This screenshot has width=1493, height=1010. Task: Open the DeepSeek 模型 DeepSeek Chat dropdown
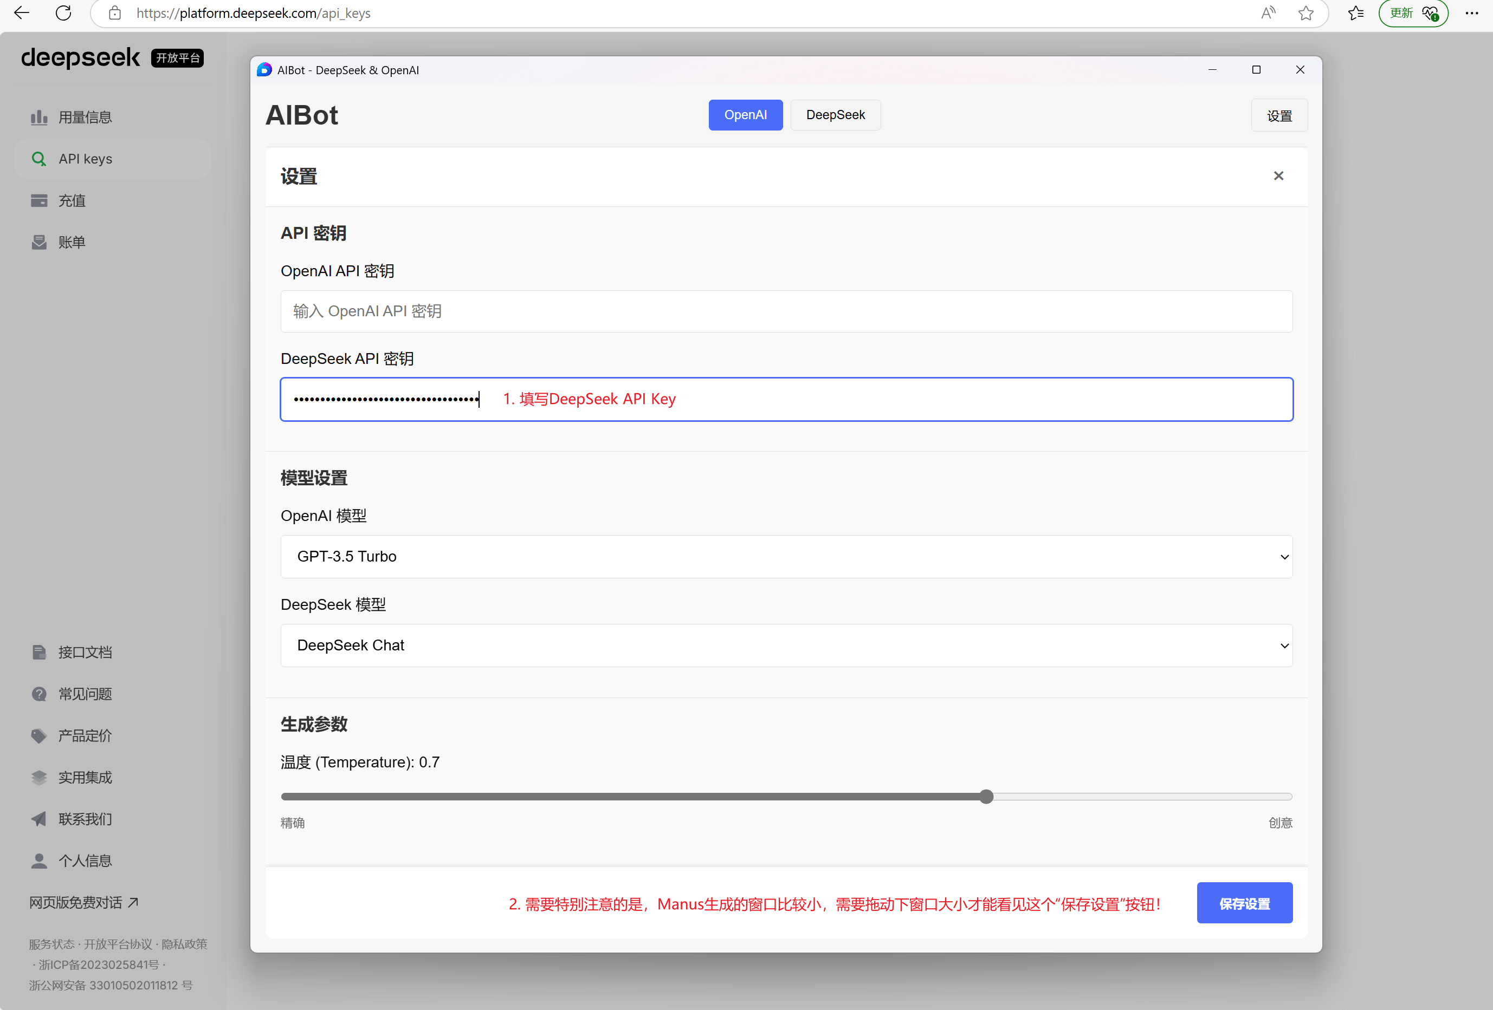coord(786,646)
